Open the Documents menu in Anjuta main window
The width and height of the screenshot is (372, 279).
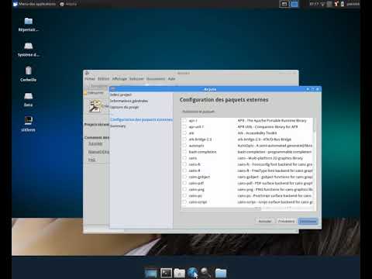click(x=156, y=79)
